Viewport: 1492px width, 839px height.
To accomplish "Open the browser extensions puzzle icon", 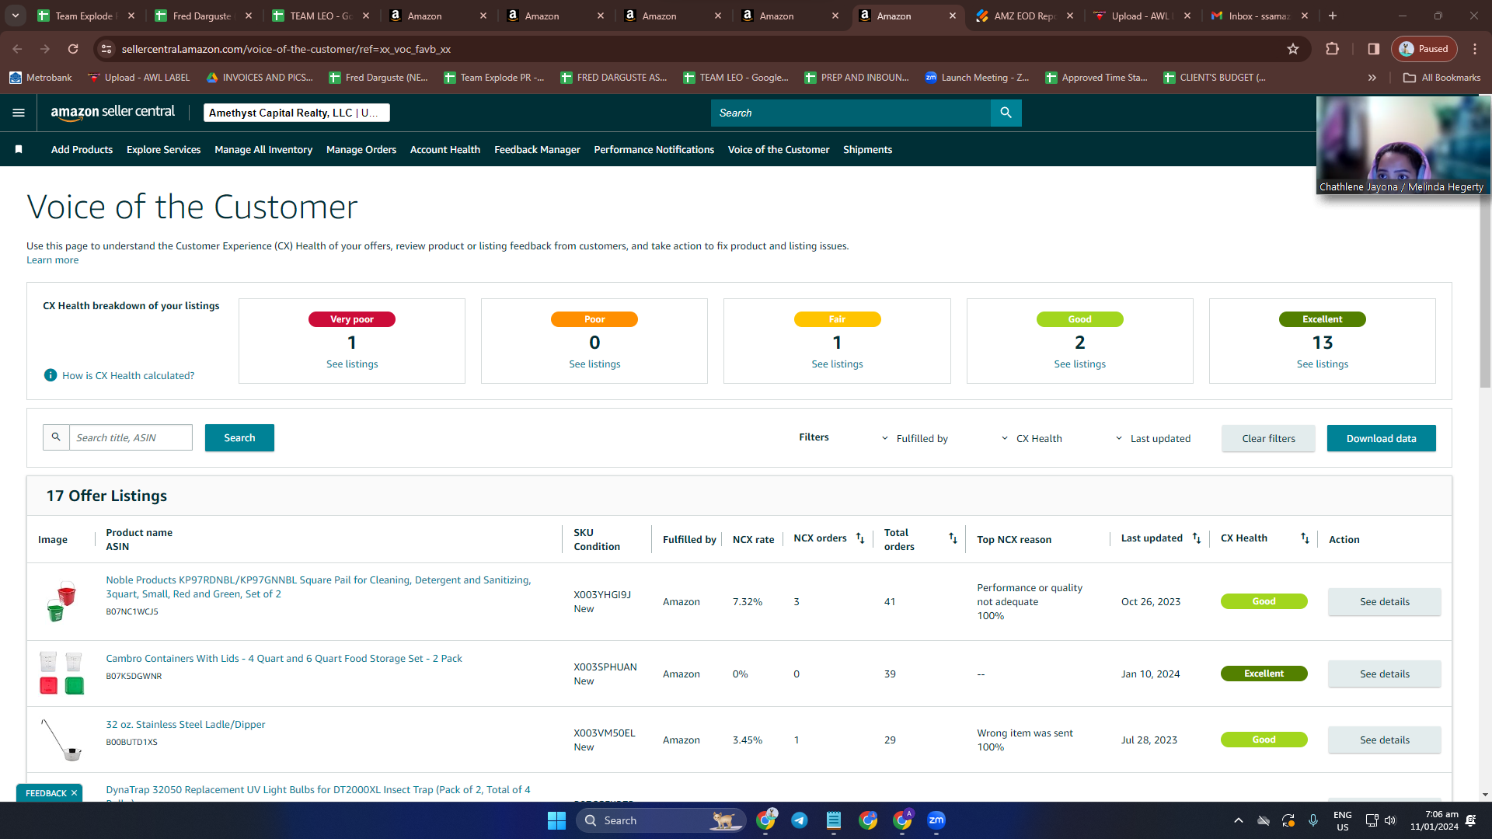I will coord(1333,49).
